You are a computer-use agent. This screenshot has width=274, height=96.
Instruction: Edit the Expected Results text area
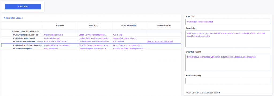click(228, 63)
